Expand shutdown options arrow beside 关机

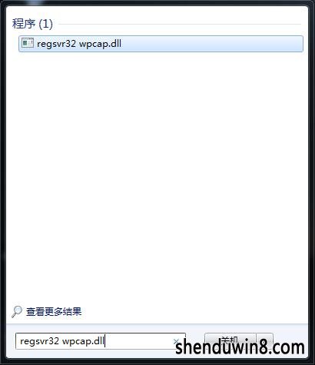click(265, 340)
